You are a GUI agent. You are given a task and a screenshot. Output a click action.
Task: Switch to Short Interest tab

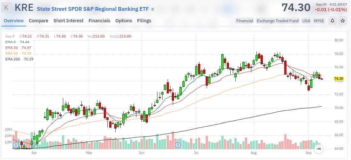click(x=68, y=21)
